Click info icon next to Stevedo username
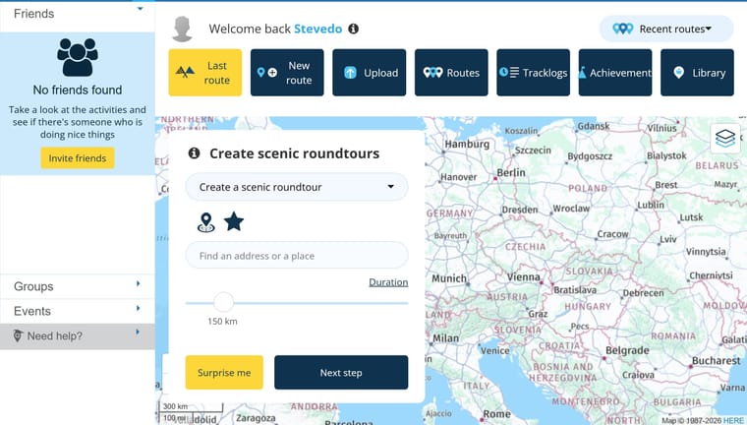 353,29
